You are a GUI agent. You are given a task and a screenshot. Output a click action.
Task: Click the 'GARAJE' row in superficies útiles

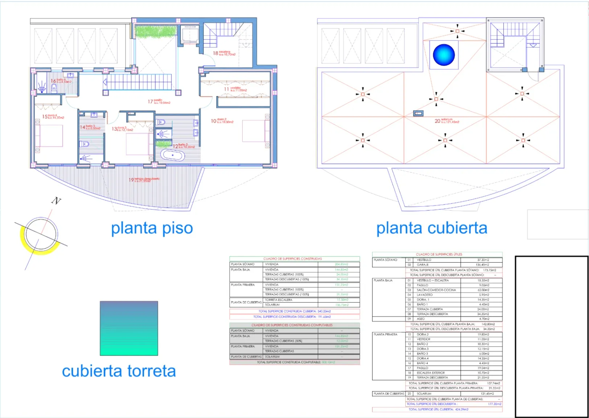(x=454, y=265)
